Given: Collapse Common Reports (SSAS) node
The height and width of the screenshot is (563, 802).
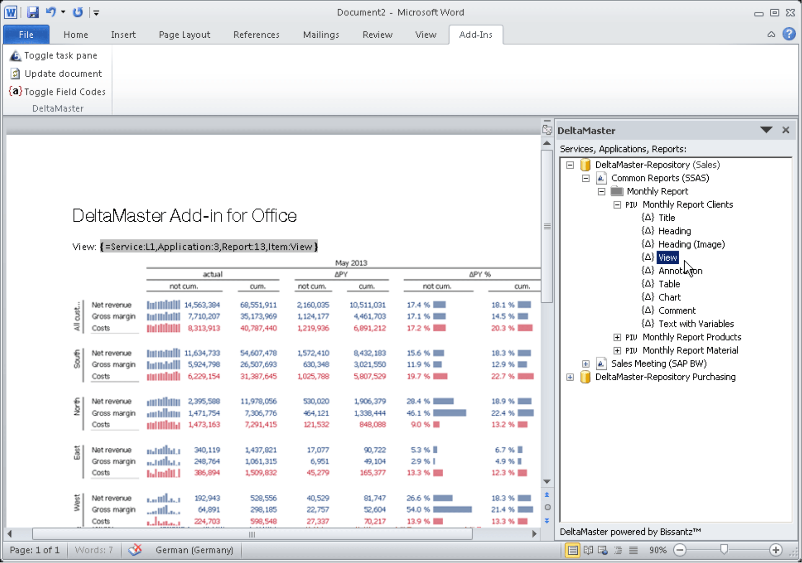Looking at the screenshot, I should (x=586, y=178).
